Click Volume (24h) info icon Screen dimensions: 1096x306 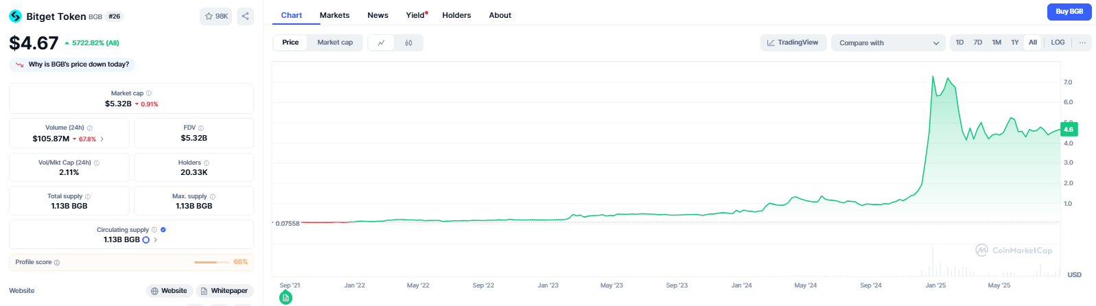pos(90,128)
